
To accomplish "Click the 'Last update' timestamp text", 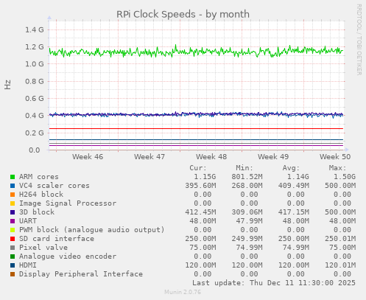I will click(x=274, y=283).
